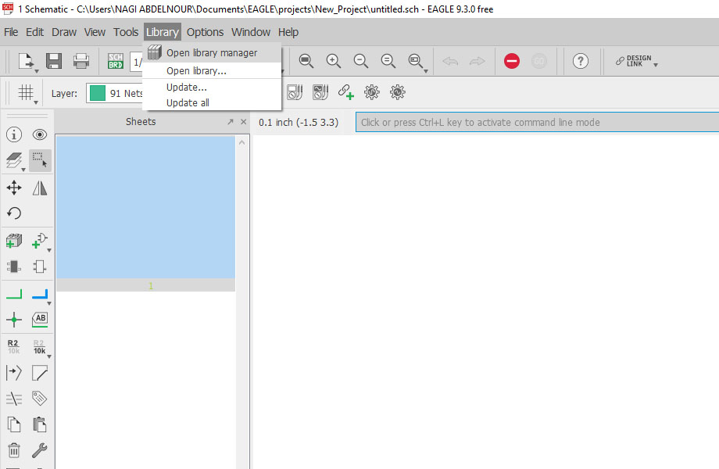This screenshot has height=469, width=719.
Task: Choose Open library... from Library menu
Action: pos(212,70)
